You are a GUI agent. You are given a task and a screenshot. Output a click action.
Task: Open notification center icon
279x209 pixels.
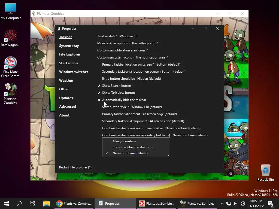click(x=270, y=204)
